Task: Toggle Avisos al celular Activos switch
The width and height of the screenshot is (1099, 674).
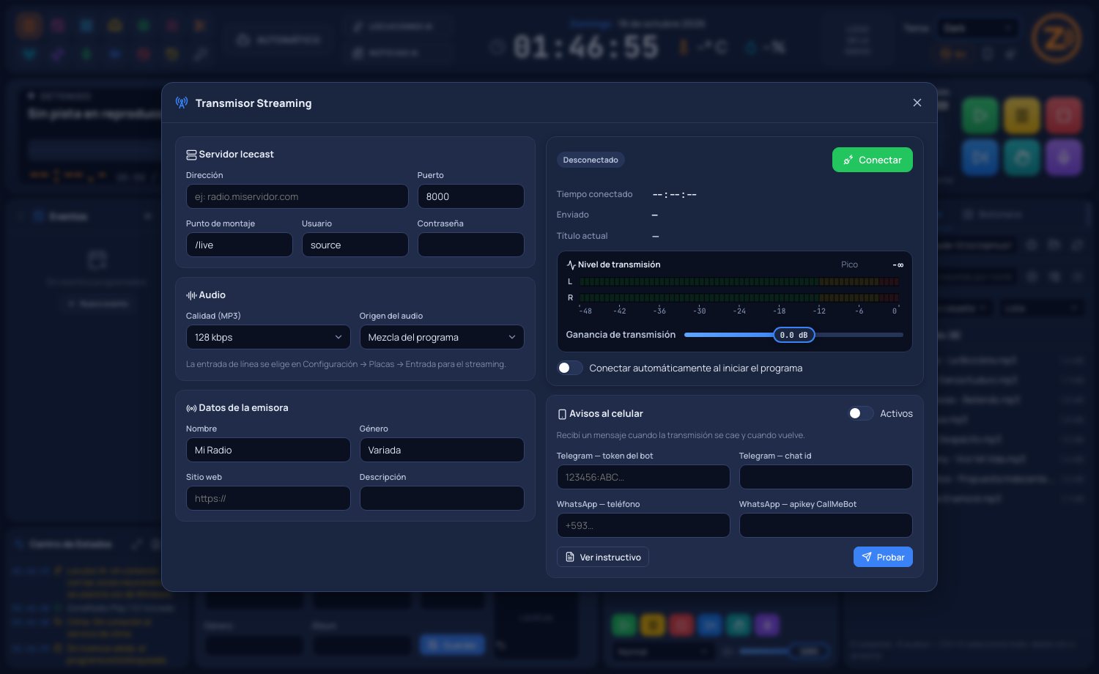Action: [x=860, y=413]
